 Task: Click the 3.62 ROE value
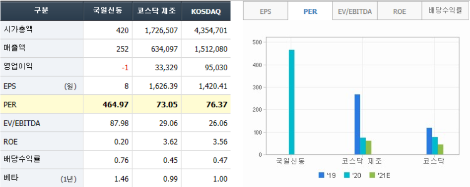coord(171,142)
